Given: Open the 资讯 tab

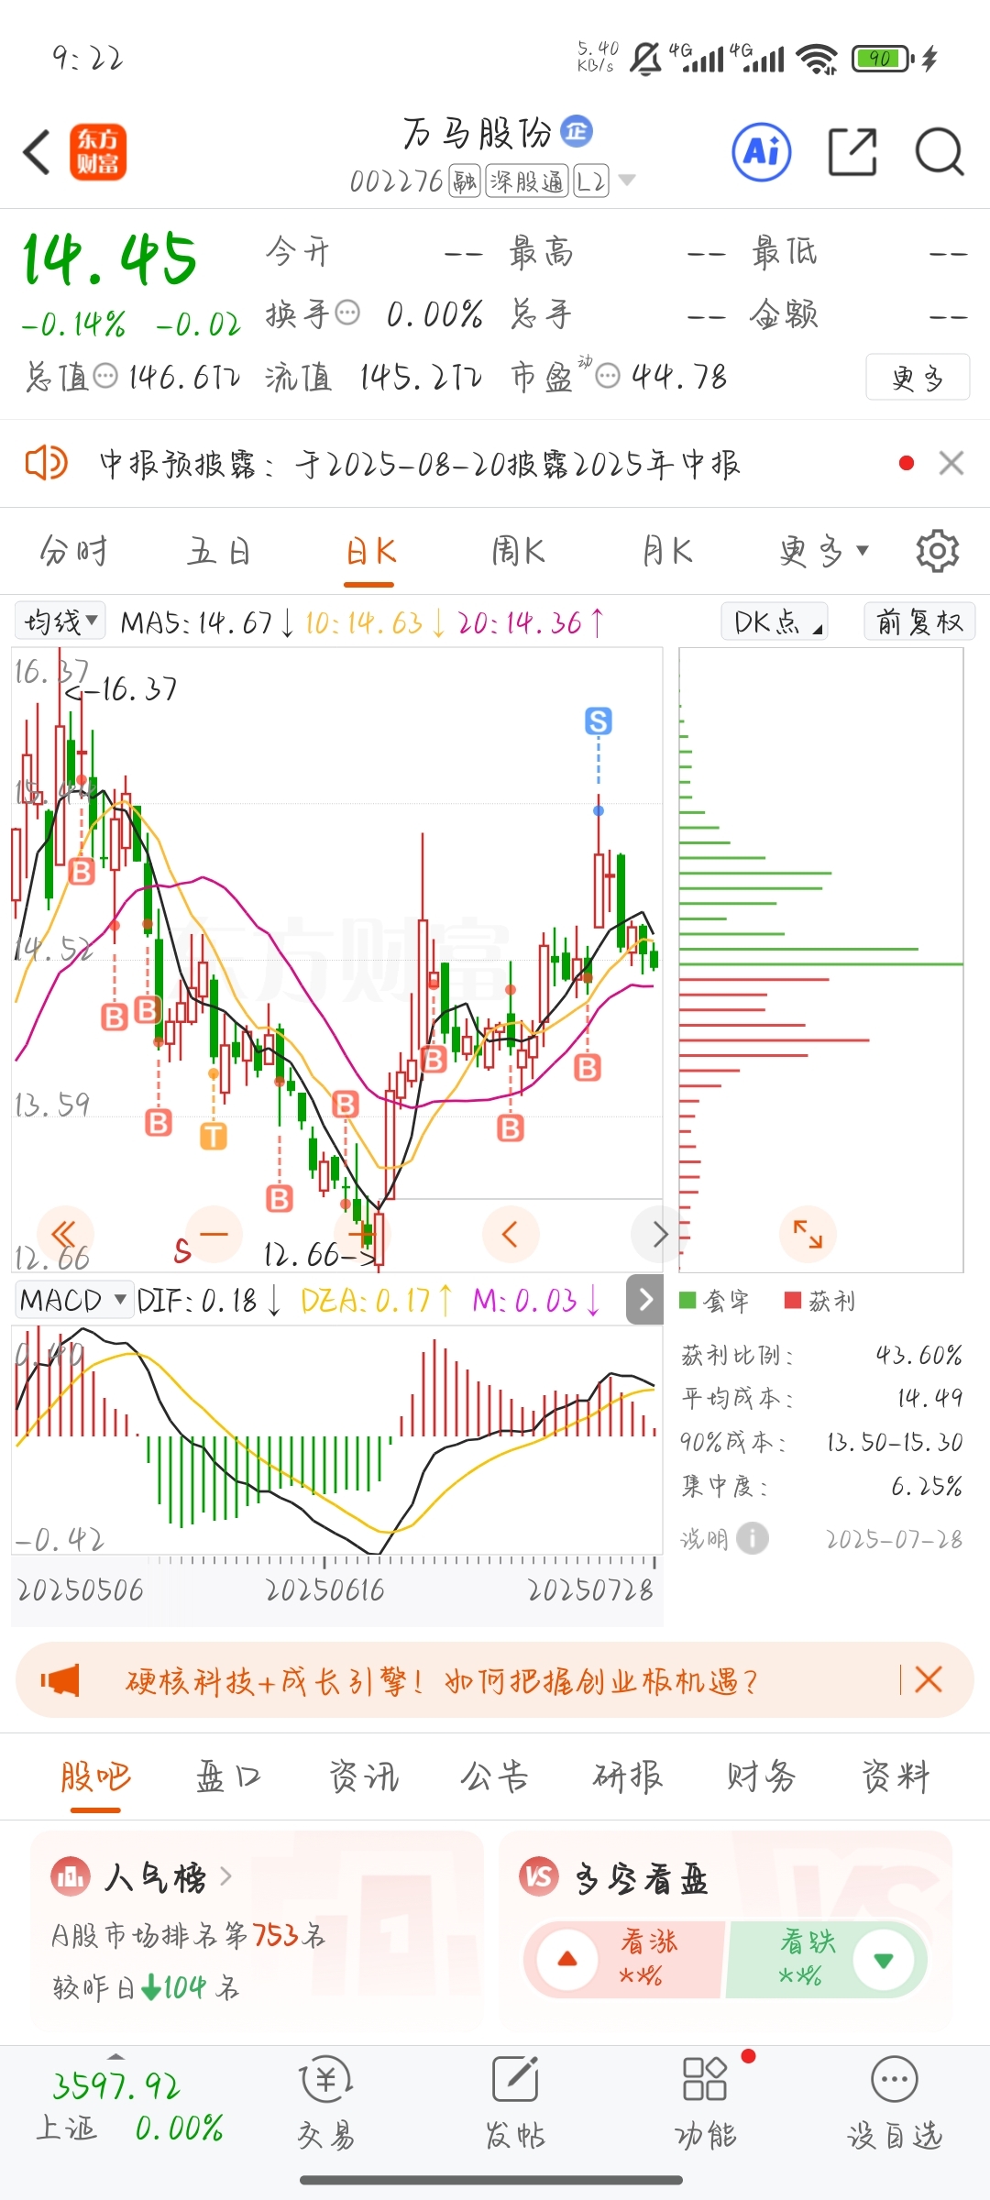Looking at the screenshot, I should [x=364, y=1776].
